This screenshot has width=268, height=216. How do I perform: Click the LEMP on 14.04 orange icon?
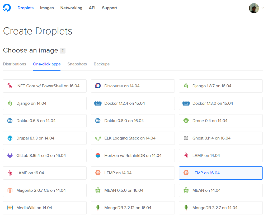(98, 173)
